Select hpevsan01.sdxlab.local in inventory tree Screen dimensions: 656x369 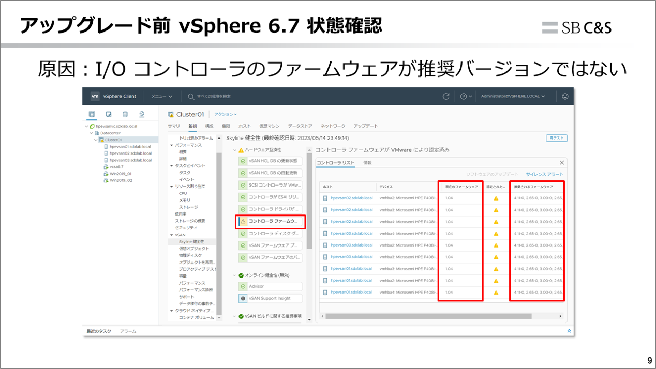click(130, 146)
